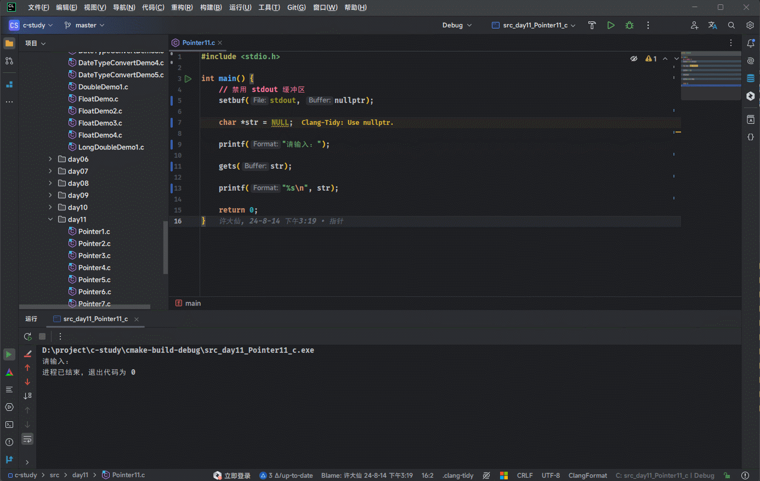Expand the day06 folder
The image size is (760, 481).
tap(50, 159)
